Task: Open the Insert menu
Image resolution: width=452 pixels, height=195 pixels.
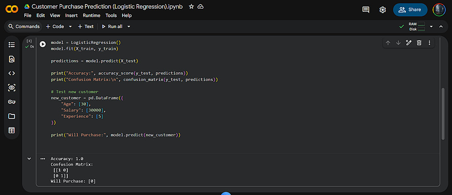Action: [x=71, y=15]
